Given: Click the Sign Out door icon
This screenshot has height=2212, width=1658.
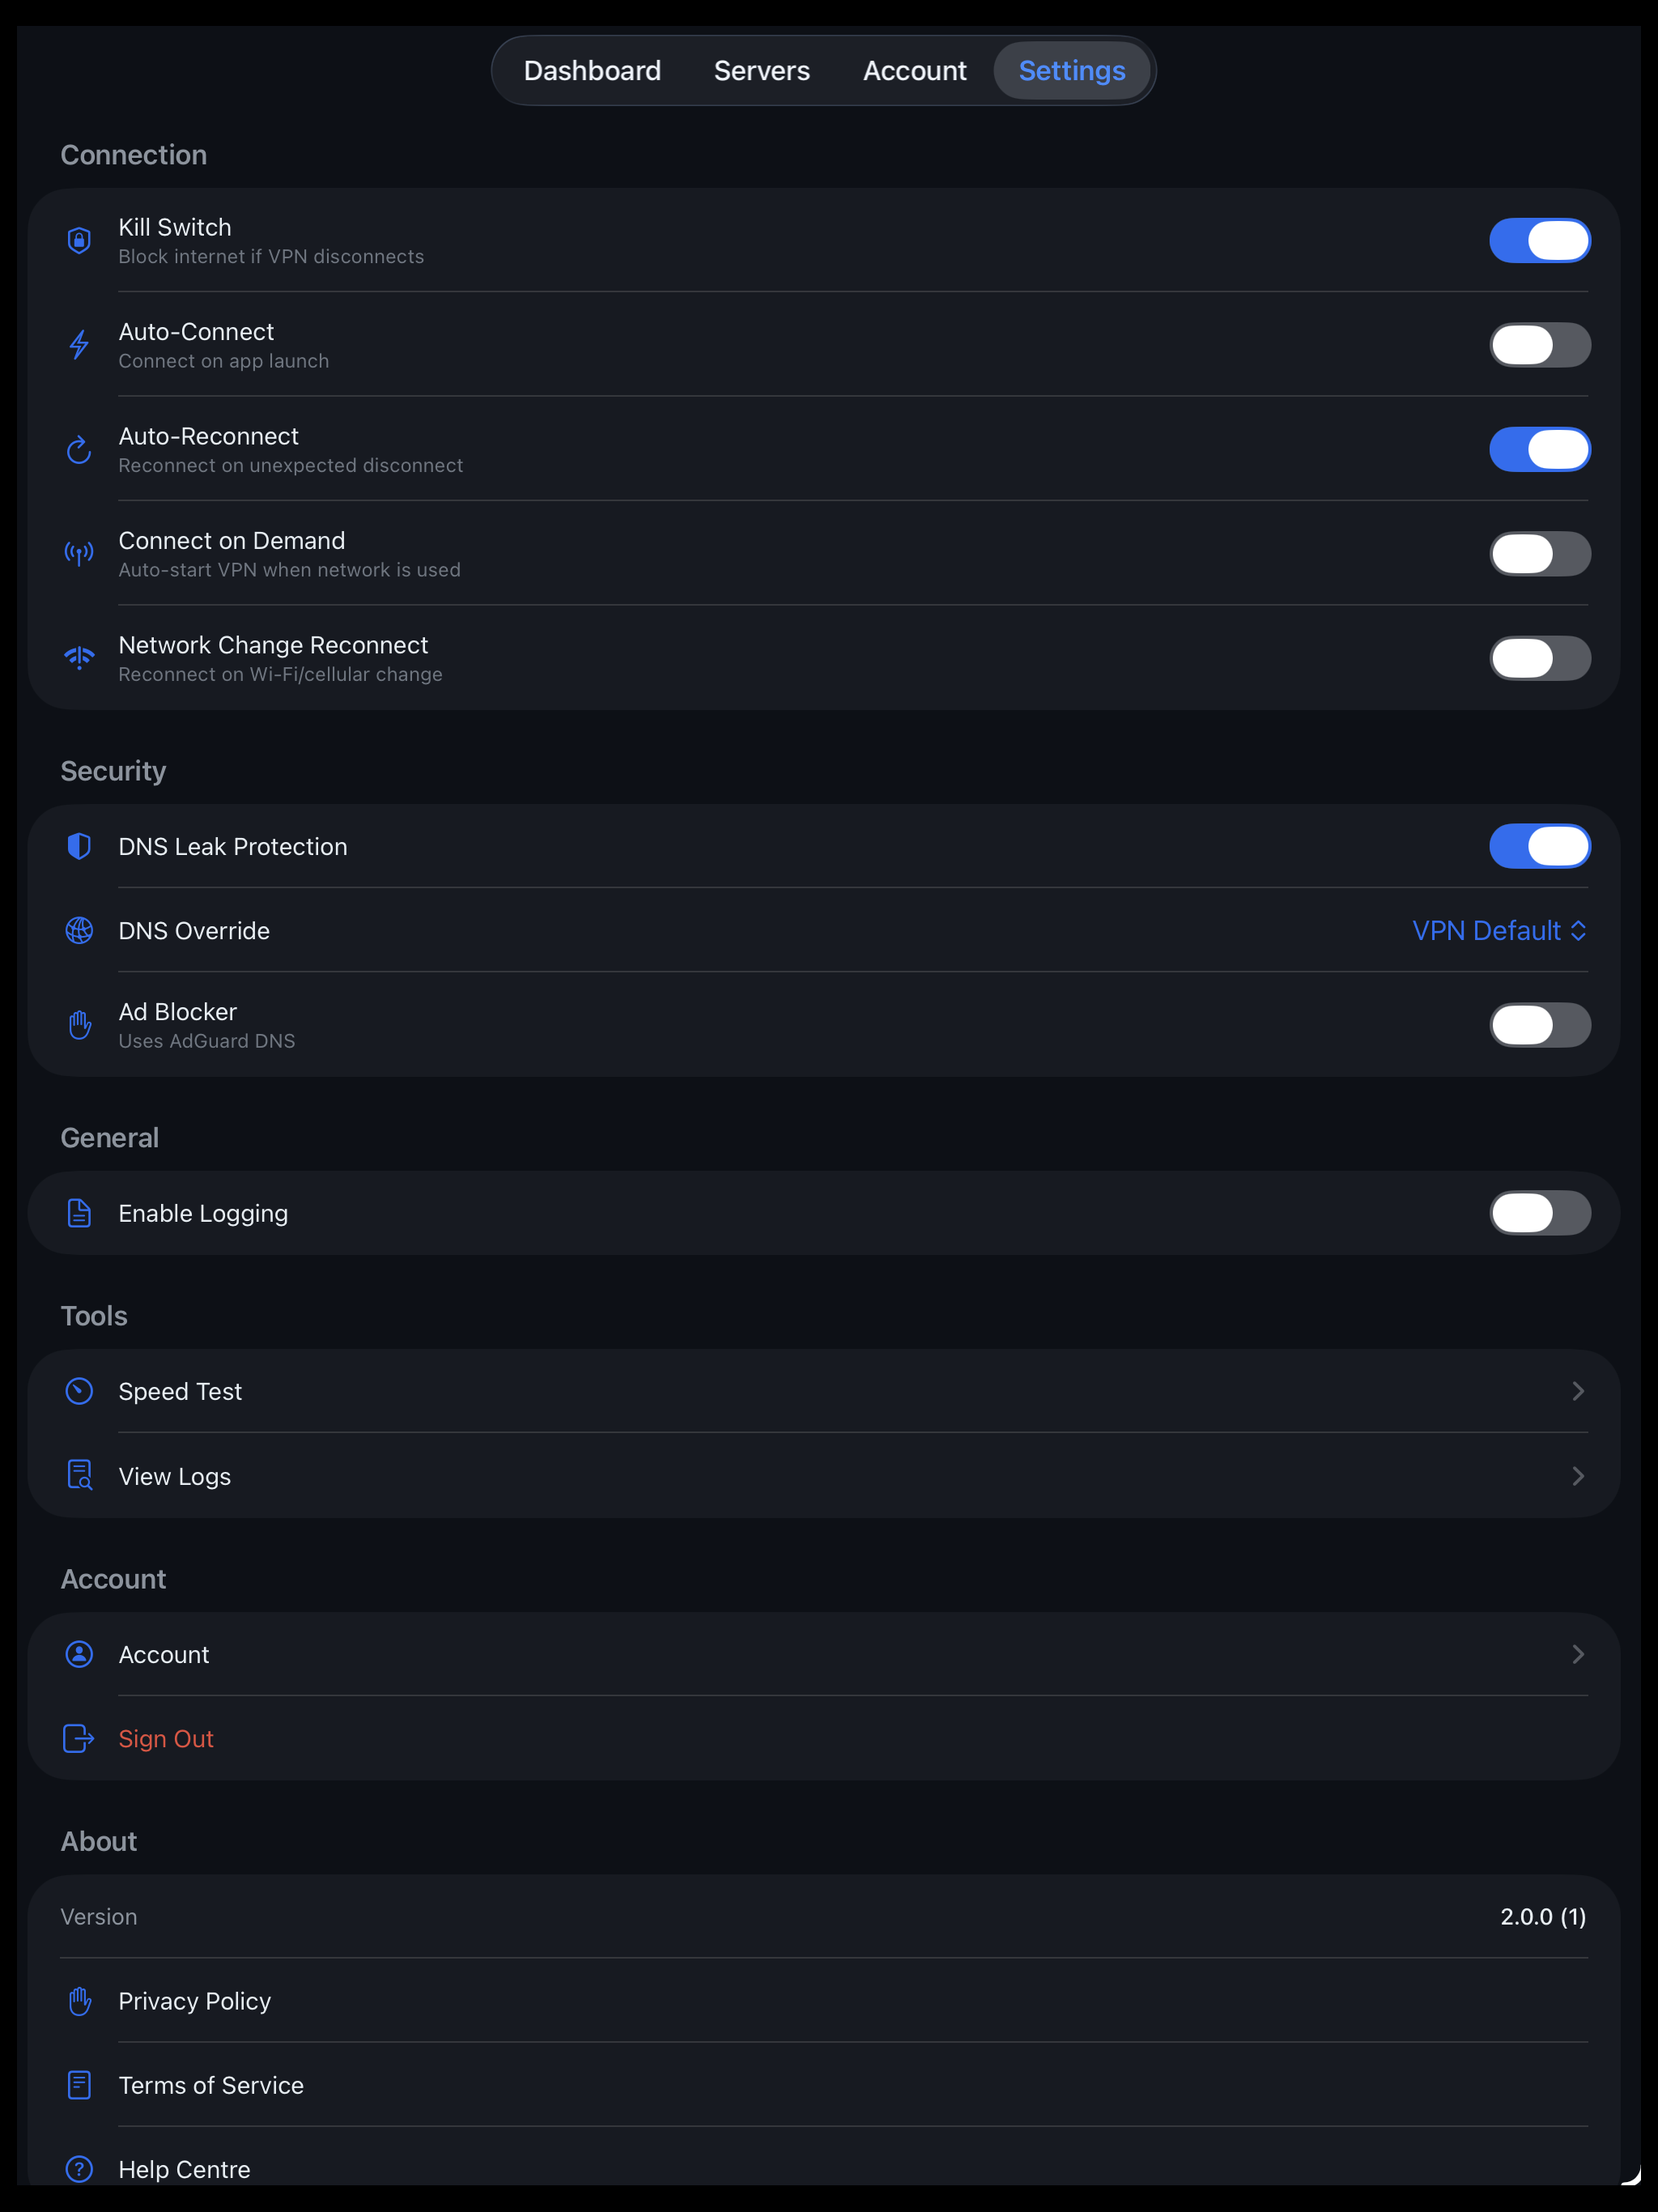Looking at the screenshot, I should [x=79, y=1739].
